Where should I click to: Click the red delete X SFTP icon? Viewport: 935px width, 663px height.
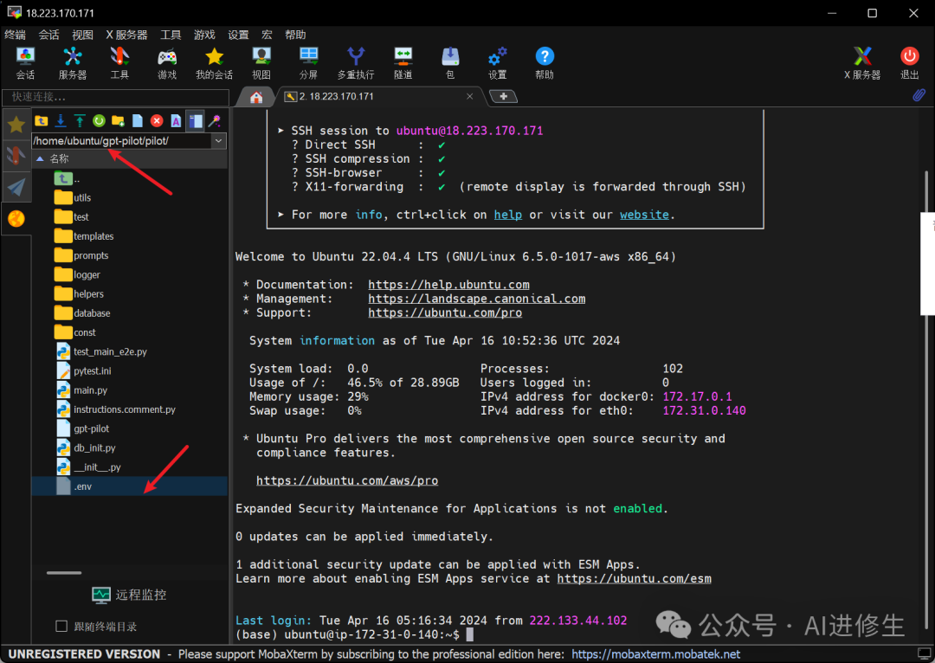157,121
